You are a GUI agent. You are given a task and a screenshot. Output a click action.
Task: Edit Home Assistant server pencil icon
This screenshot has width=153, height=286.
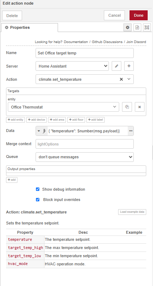[x=116, y=66]
